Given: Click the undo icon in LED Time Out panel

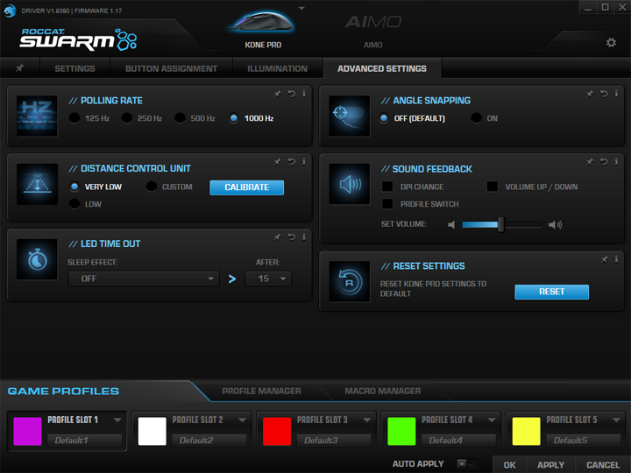Looking at the screenshot, I should pos(290,236).
